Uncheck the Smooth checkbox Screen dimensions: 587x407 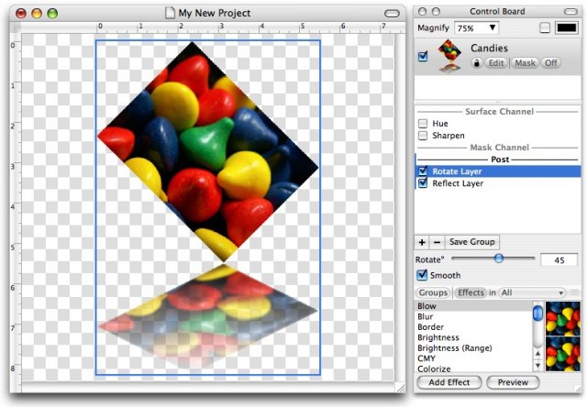point(422,275)
